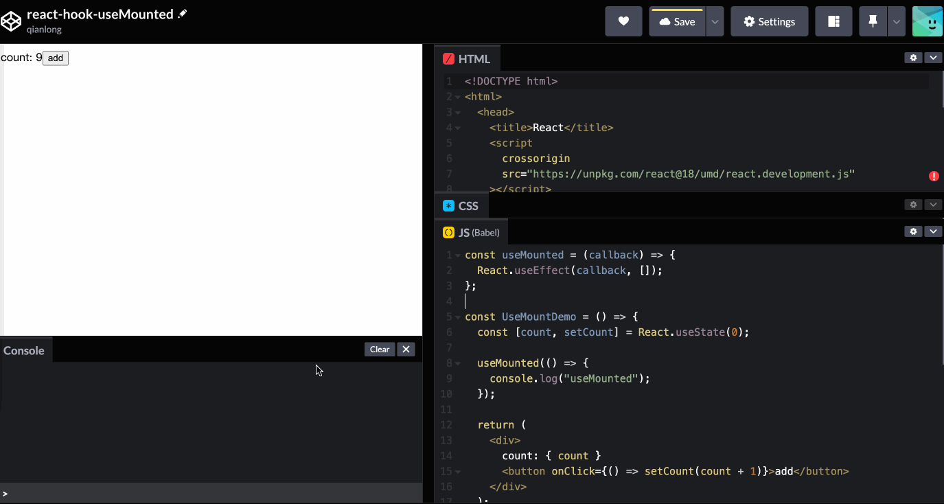This screenshot has height=504, width=944.
Task: Fold the useMounted call at JS line 8
Action: point(458,363)
